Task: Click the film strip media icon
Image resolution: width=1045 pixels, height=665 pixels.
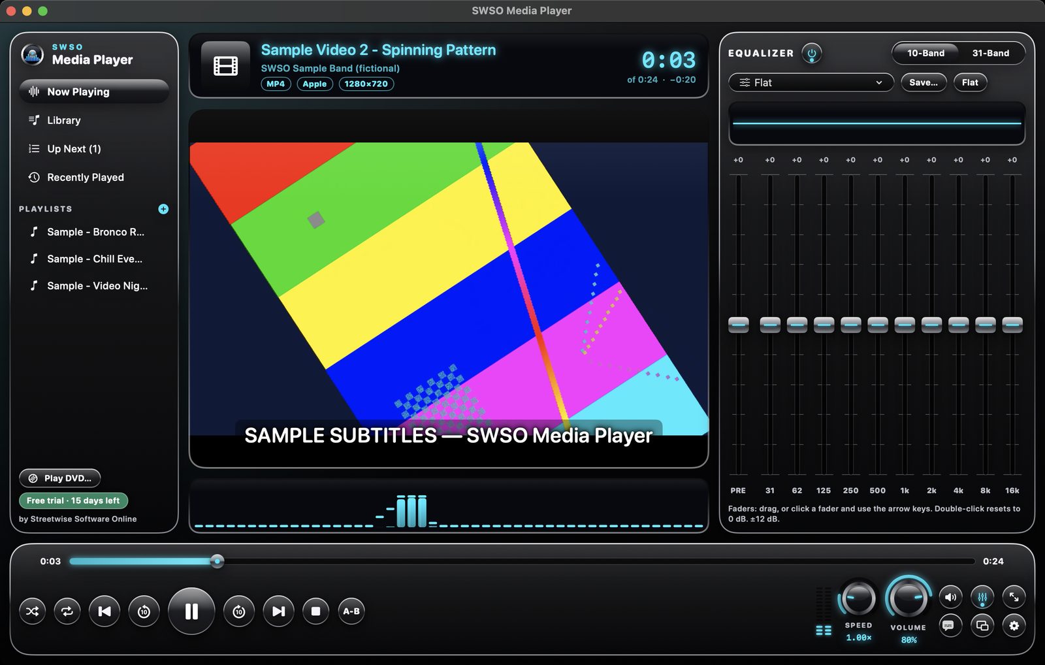Action: pyautogui.click(x=225, y=66)
